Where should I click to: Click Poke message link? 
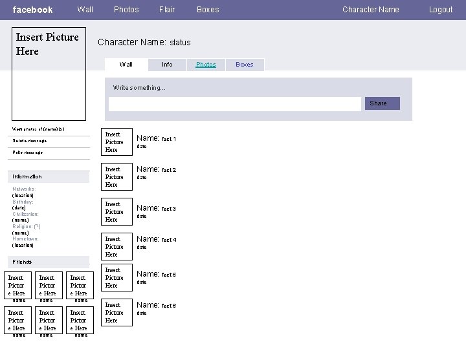[28, 153]
